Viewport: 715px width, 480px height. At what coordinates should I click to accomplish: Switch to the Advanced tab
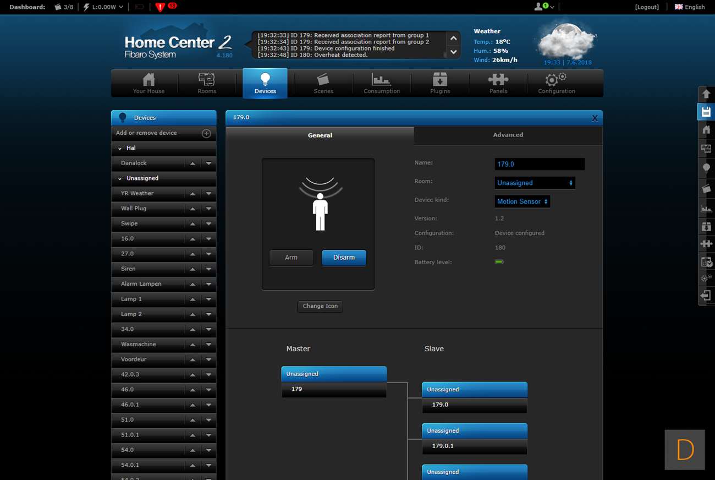coord(508,135)
